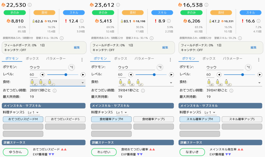Click ウッウ Pokémon name field in first panel
The width and height of the screenshot is (265, 157).
tap(48, 67)
